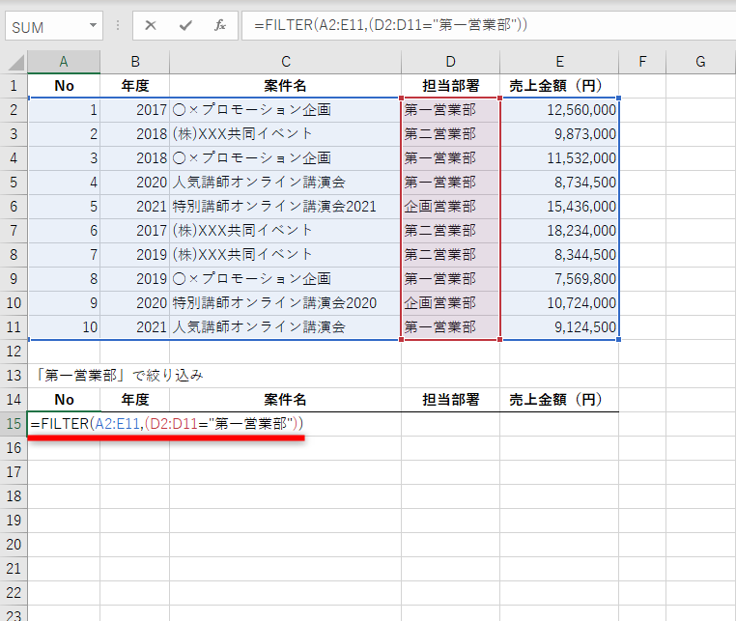Select column A header
Viewport: 736px width, 621px height.
[x=64, y=62]
